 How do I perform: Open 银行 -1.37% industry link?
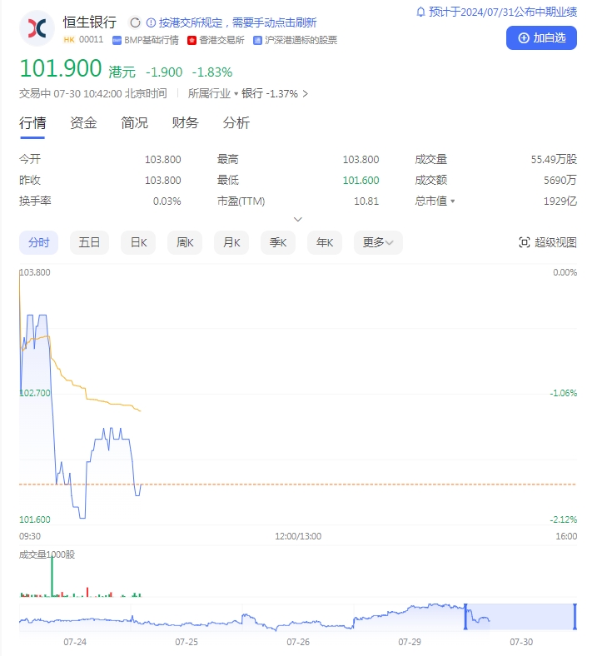click(275, 93)
